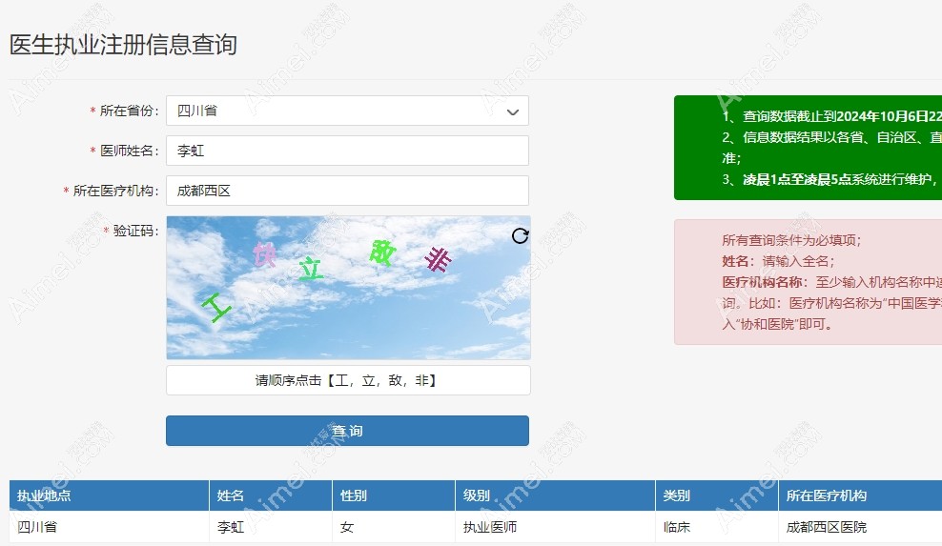
Task: Click the 所在医疗机构 input containing 成都西区
Action: (347, 191)
